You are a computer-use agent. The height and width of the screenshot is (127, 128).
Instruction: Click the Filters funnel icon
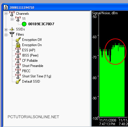click(12, 35)
